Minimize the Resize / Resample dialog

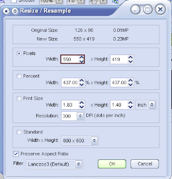tap(135, 10)
